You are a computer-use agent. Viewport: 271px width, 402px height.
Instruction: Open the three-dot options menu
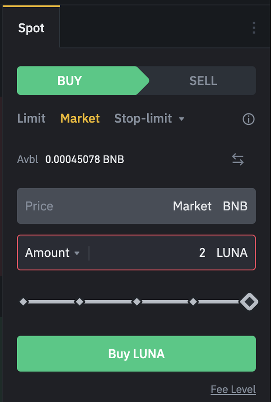[254, 28]
